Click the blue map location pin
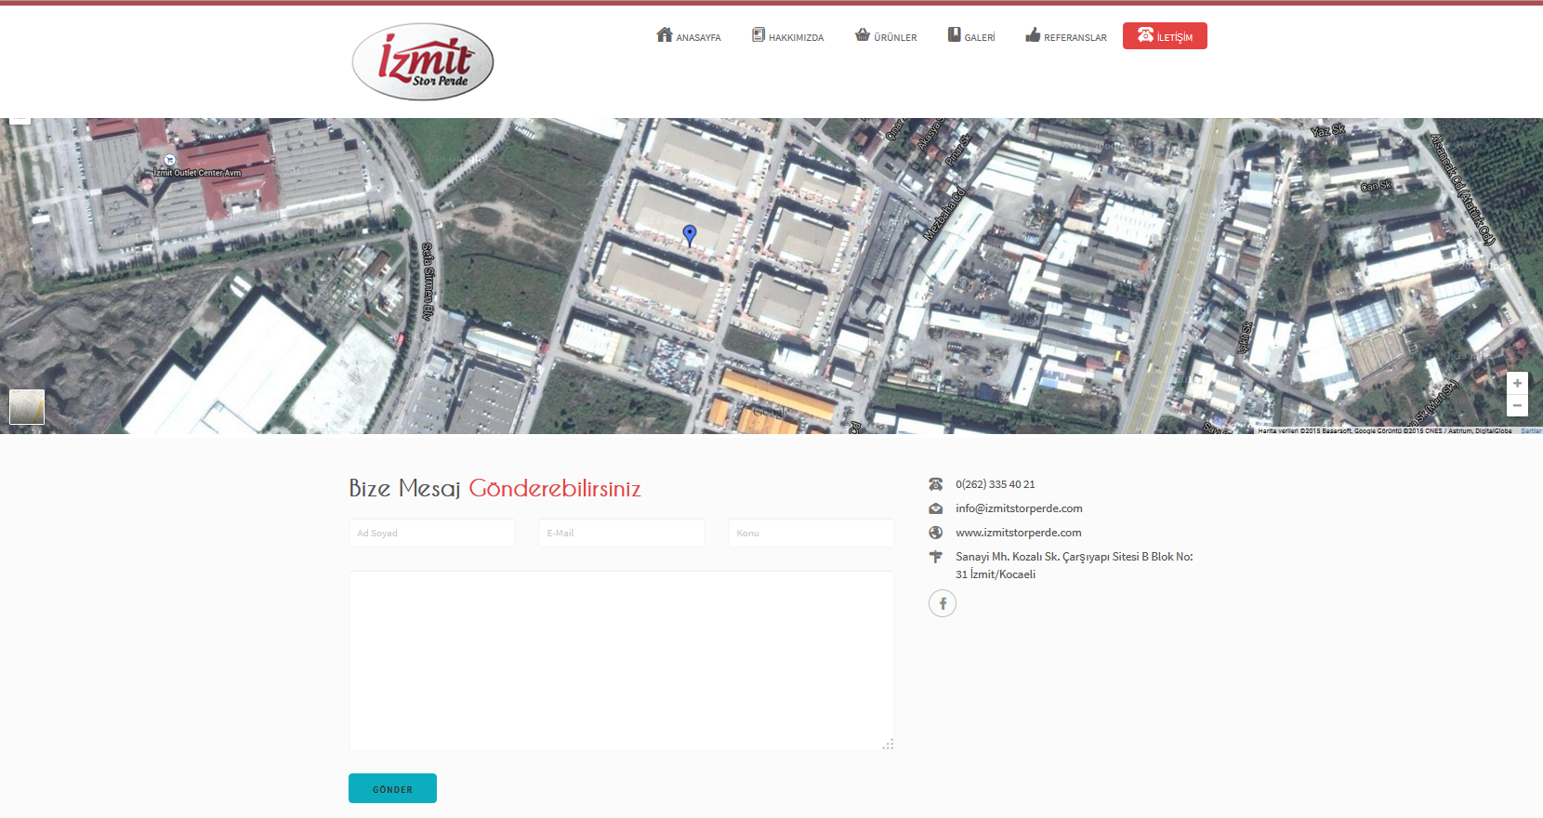Viewport: 1543px width, 818px height. (689, 234)
